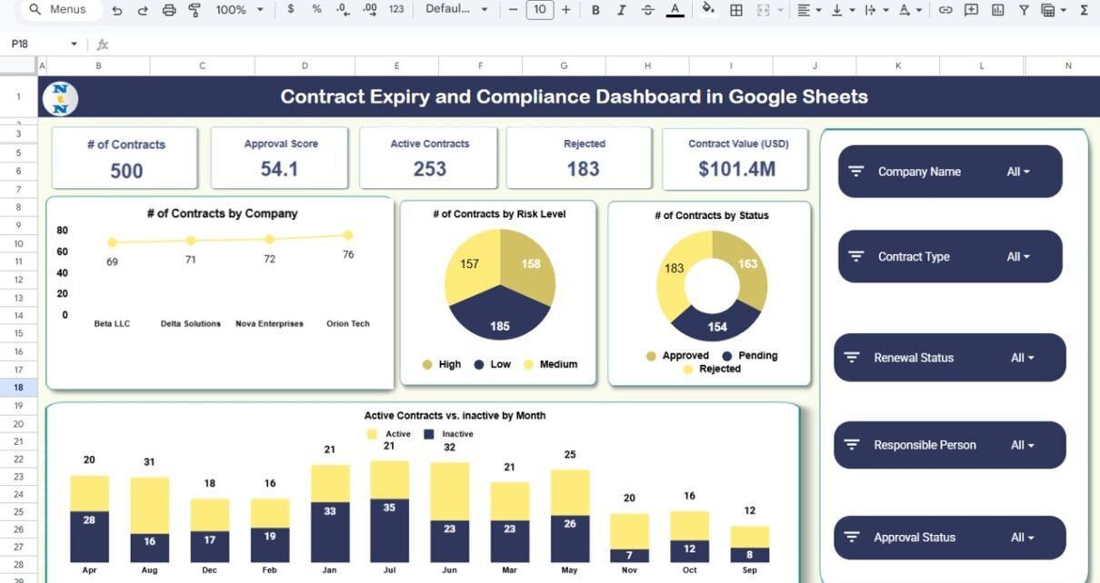
Task: Click the increase font size plus button
Action: pyautogui.click(x=566, y=10)
